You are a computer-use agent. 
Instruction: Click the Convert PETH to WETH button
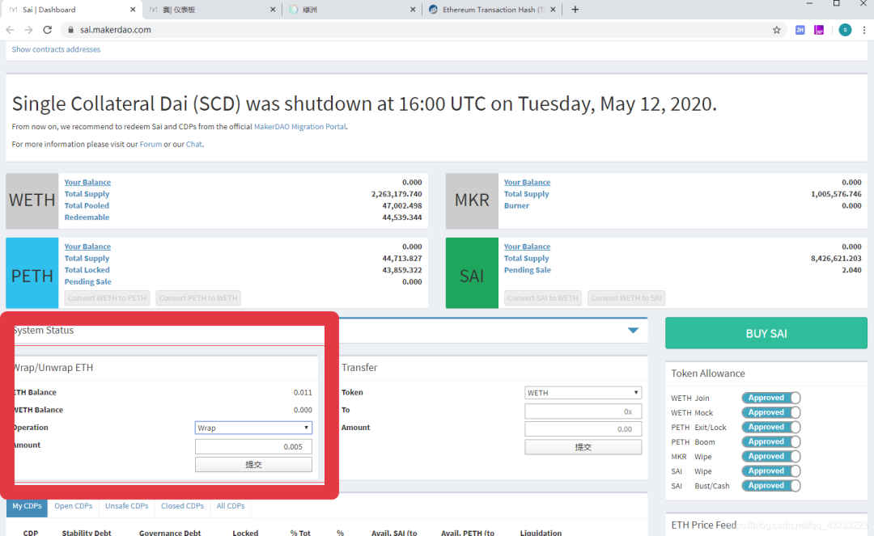[x=198, y=298]
